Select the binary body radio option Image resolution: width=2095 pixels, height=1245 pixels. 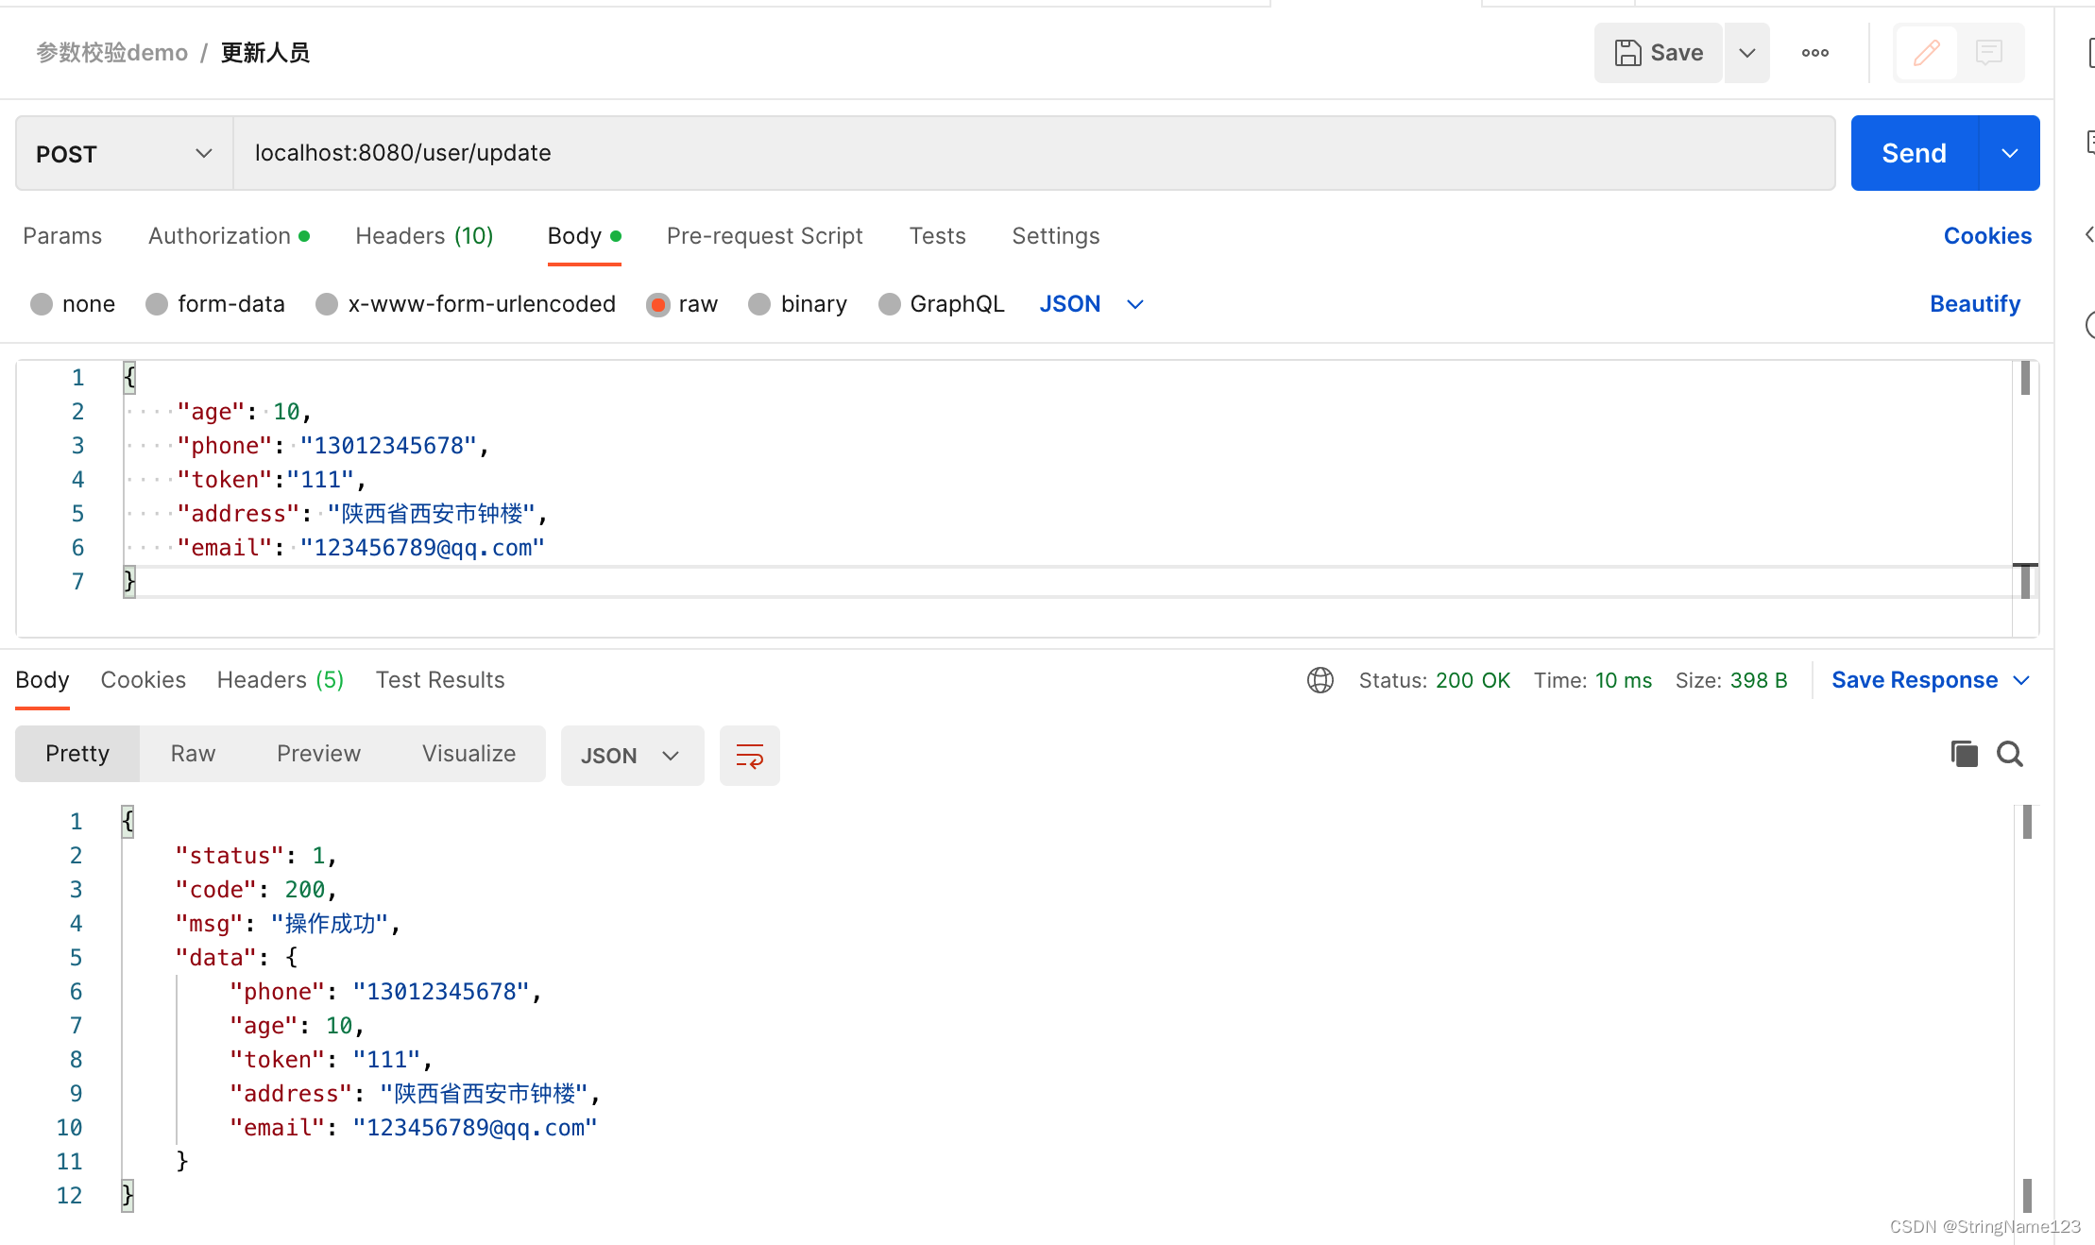(759, 304)
